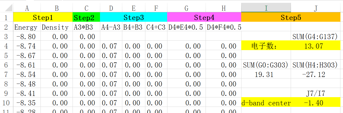The width and height of the screenshot is (343, 113).
Task: Click the row 10 header
Action: tap(6, 103)
